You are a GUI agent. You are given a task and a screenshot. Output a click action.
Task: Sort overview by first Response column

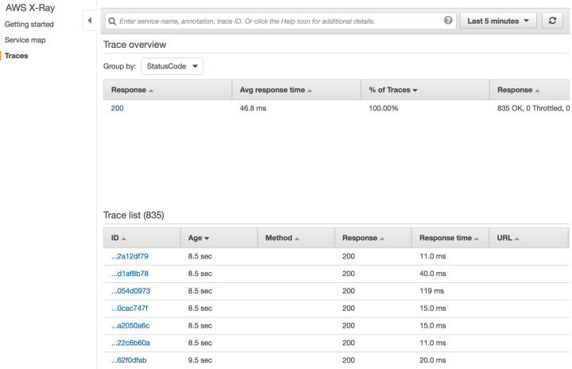click(168, 90)
